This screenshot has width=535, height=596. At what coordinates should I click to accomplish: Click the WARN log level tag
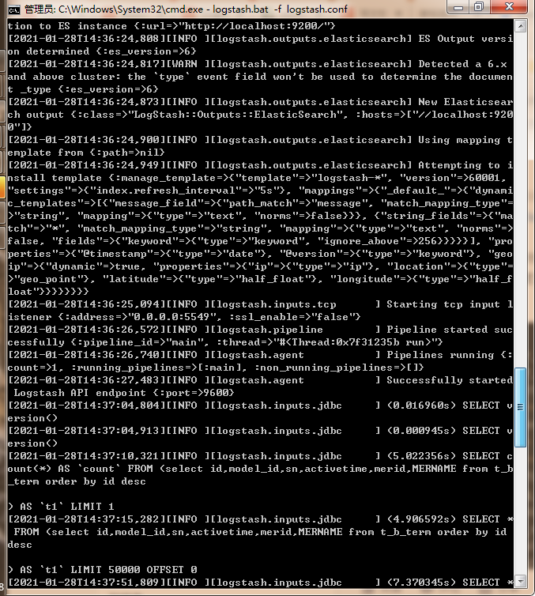click(185, 64)
